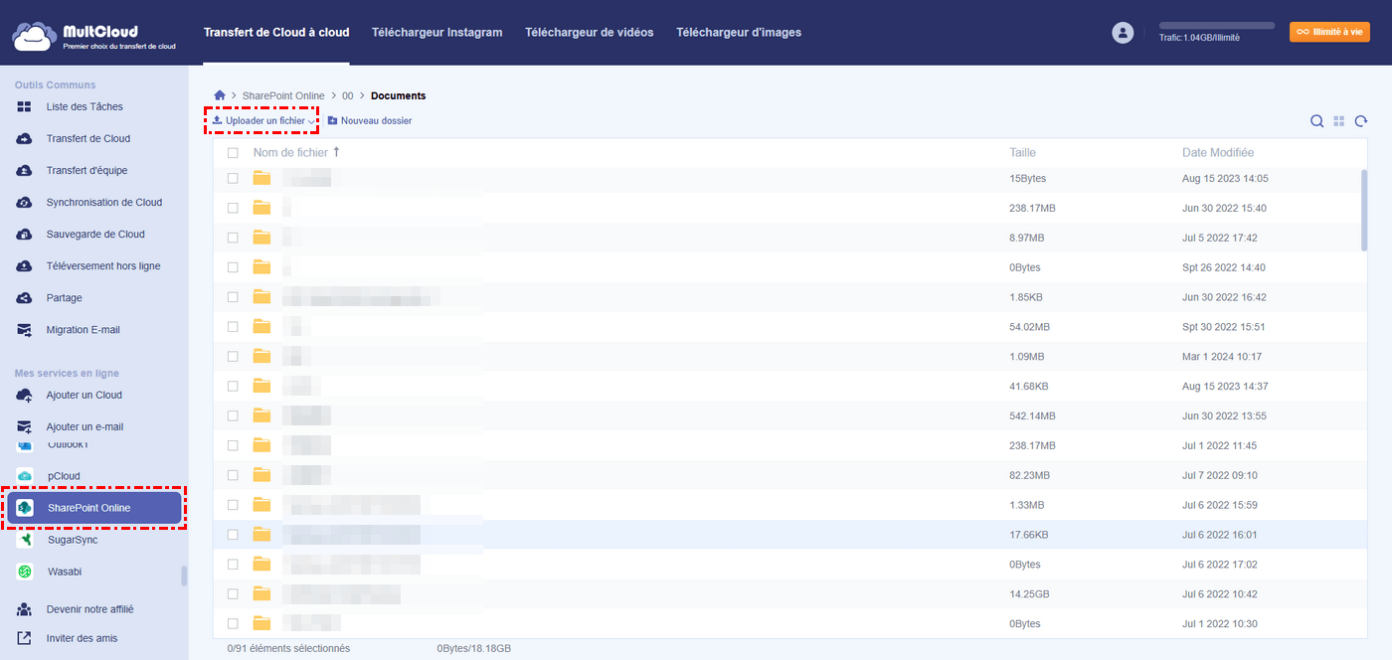Check the row dated Jun 30 2022 15:40
Screen dimensions: 1392x660
coord(233,208)
